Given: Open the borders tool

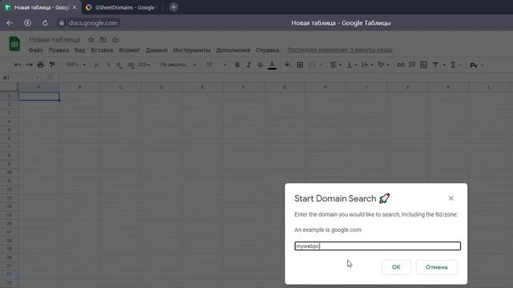Looking at the screenshot, I should coord(300,65).
